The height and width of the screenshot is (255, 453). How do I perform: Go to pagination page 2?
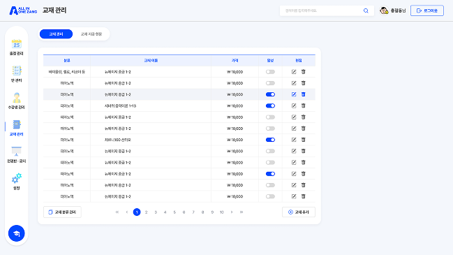(x=146, y=212)
